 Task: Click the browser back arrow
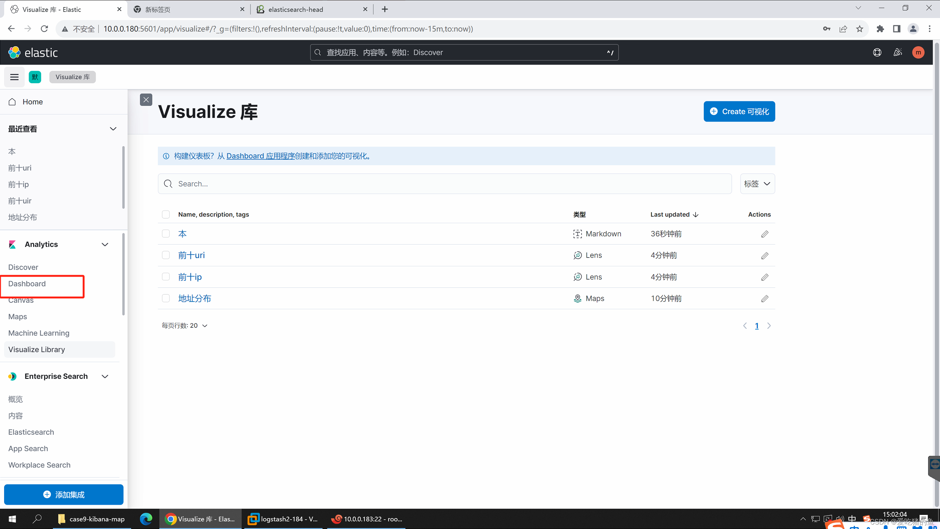click(x=11, y=29)
